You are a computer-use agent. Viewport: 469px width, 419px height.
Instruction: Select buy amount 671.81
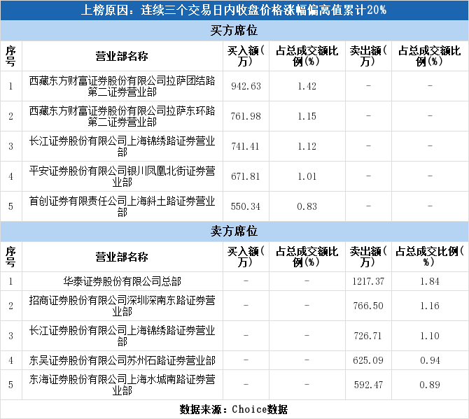click(x=245, y=176)
